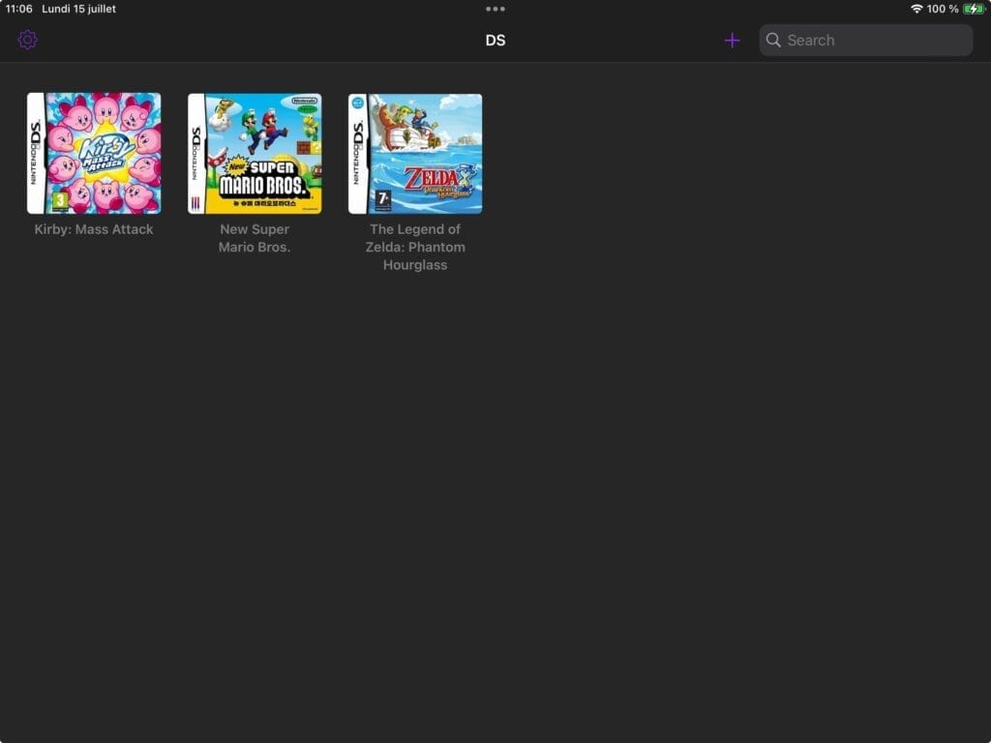Tap the Wi-Fi icon in the status bar
991x743 pixels.
pos(917,9)
